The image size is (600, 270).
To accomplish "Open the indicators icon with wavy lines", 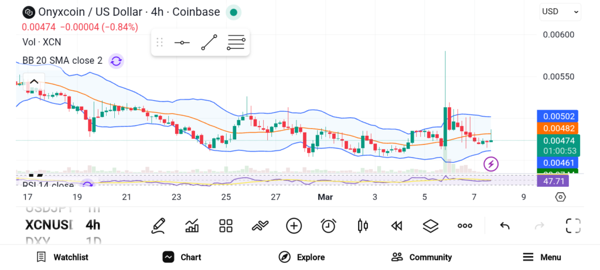I will click(260, 225).
